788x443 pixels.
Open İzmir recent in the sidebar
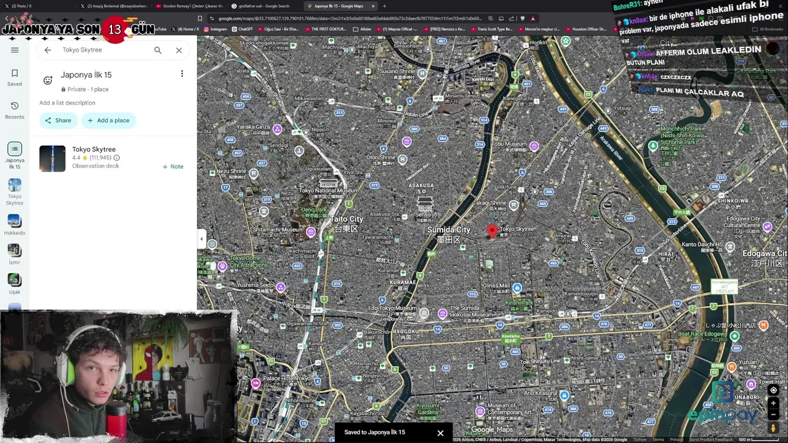point(15,254)
